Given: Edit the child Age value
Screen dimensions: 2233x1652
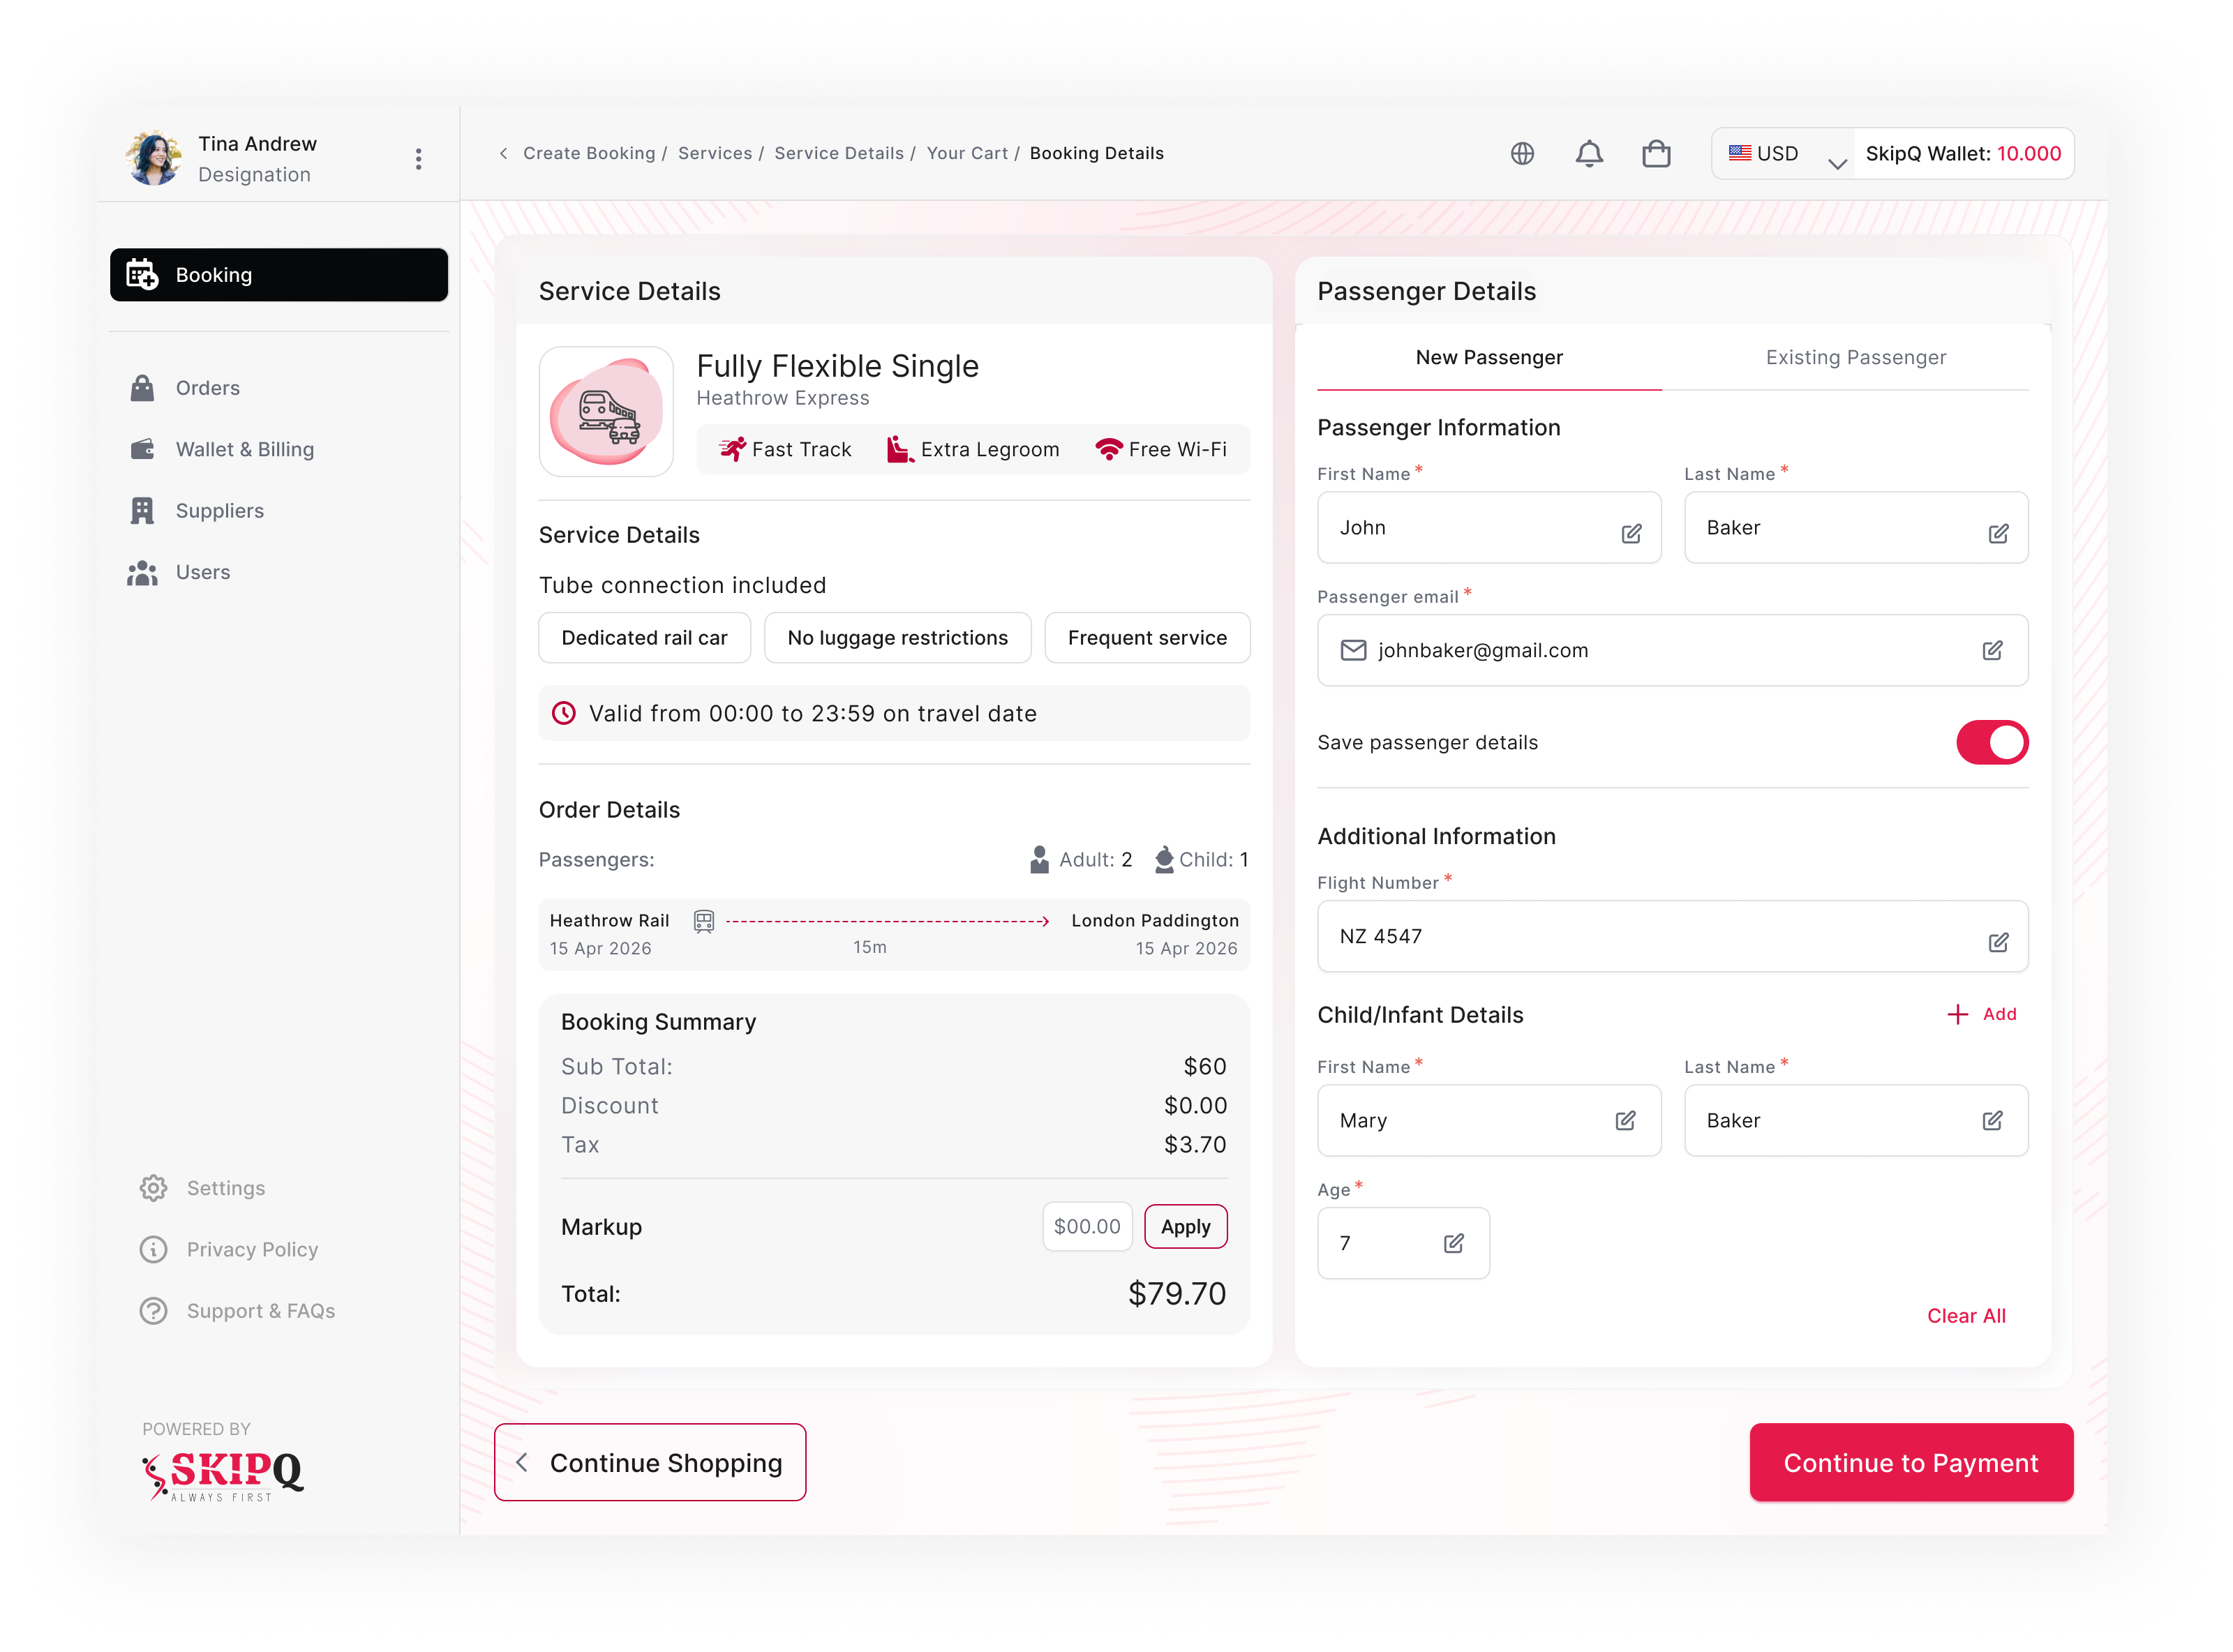Looking at the screenshot, I should 1453,1243.
